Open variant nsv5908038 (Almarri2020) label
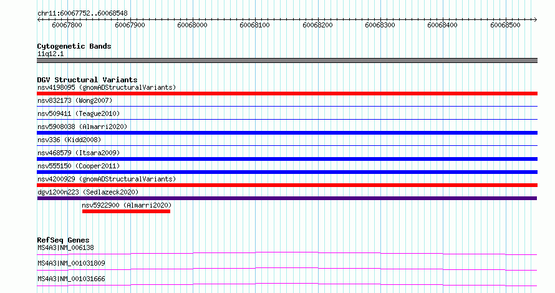Viewport: 555px width, 293px height. pos(82,127)
